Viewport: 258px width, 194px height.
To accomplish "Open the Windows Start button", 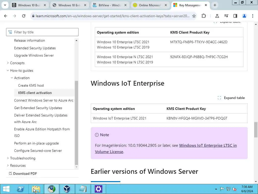I will (6, 189).
